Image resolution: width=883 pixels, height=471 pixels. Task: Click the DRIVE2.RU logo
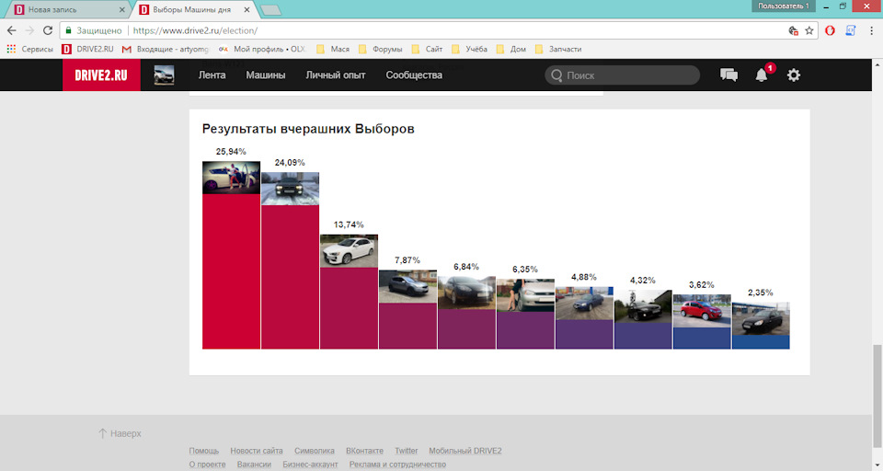101,75
